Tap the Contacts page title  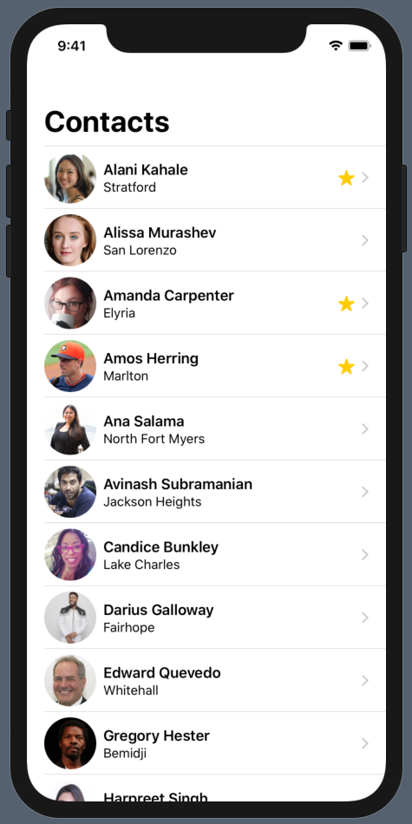108,122
